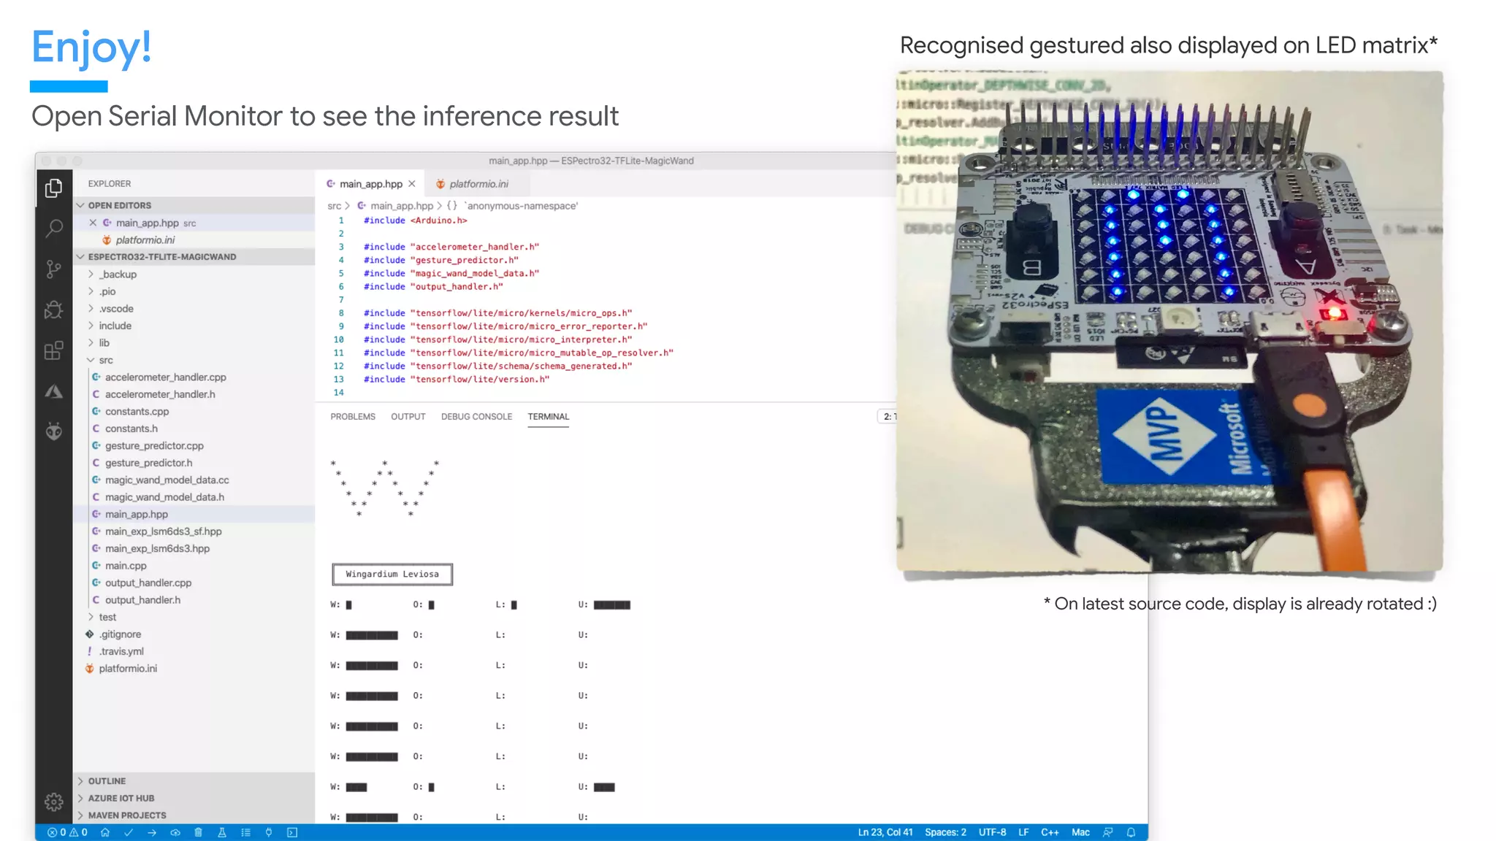
Task: Click the anonymous-namespace breadcrumb segment
Action: [522, 206]
